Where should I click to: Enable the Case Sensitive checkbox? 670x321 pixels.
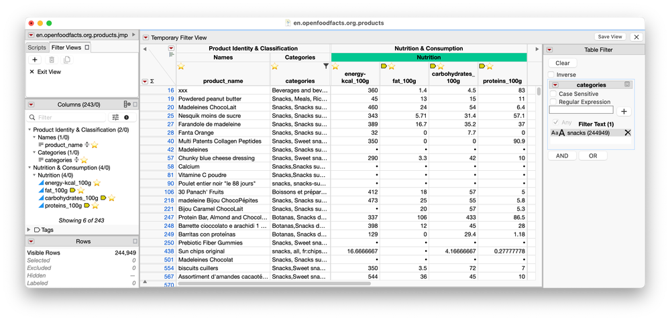[553, 93]
